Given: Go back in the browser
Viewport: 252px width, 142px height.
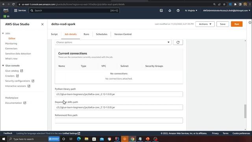Looking at the screenshot, I should (x=4, y=4).
